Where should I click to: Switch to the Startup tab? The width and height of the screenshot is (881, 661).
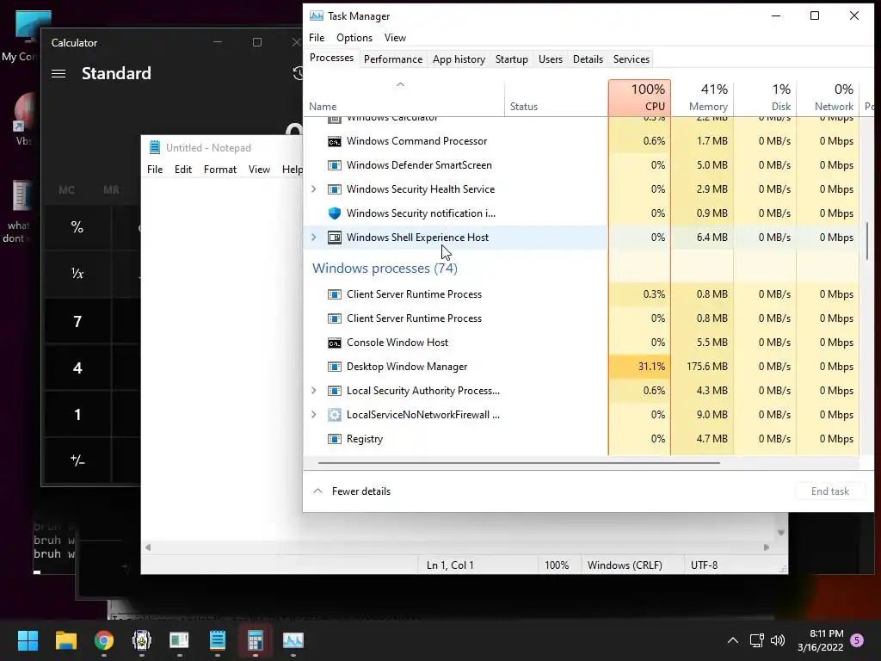point(511,59)
